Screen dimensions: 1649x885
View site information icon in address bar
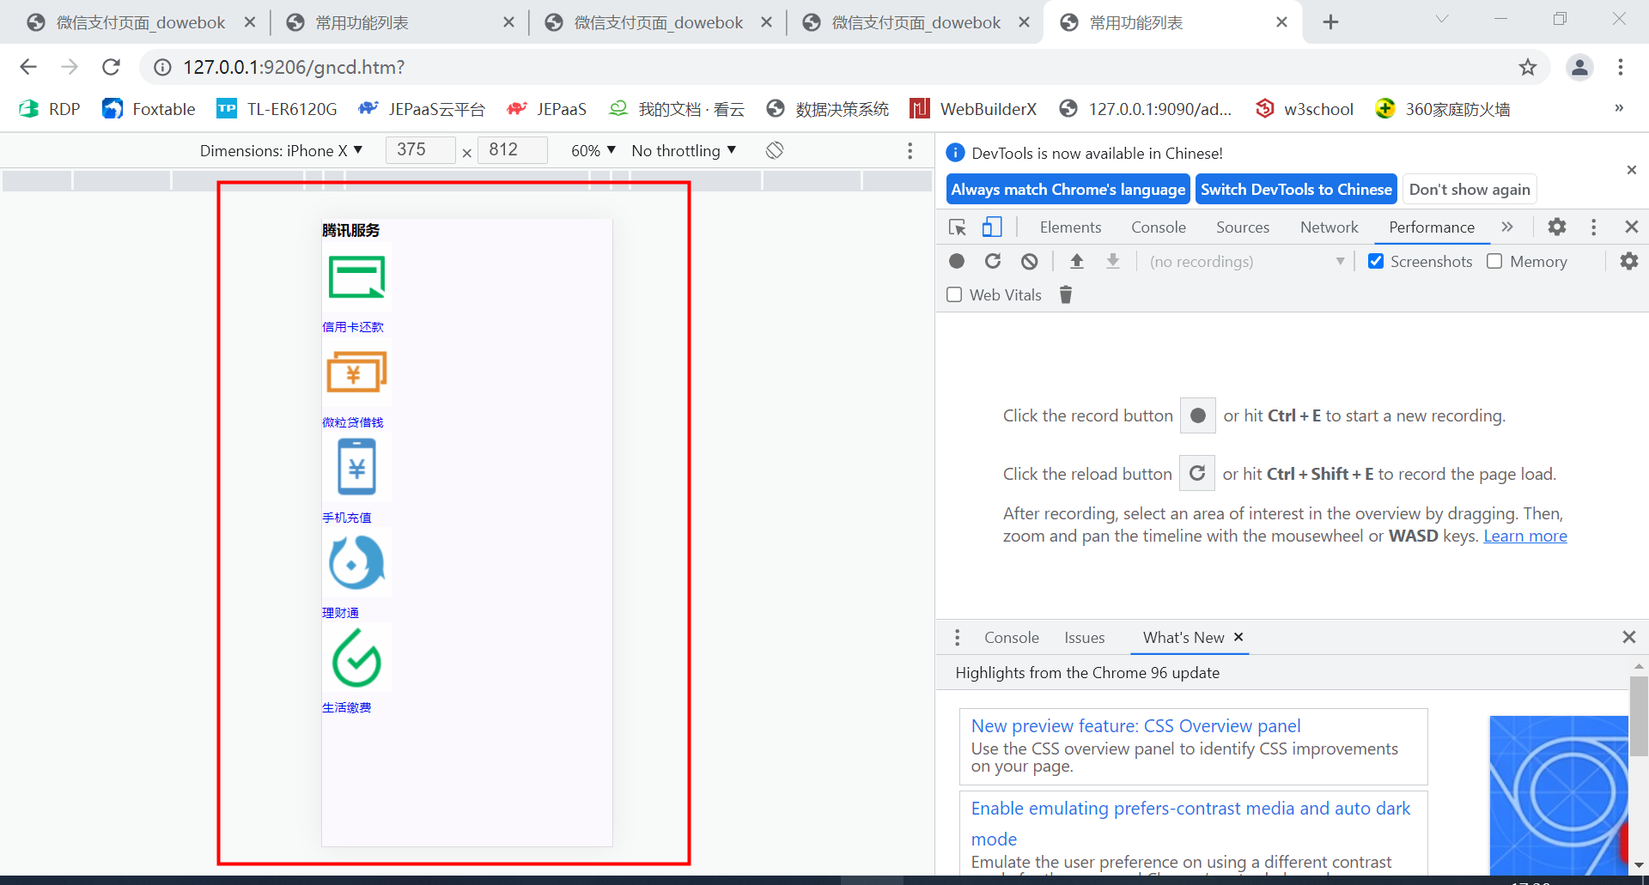pyautogui.click(x=162, y=67)
